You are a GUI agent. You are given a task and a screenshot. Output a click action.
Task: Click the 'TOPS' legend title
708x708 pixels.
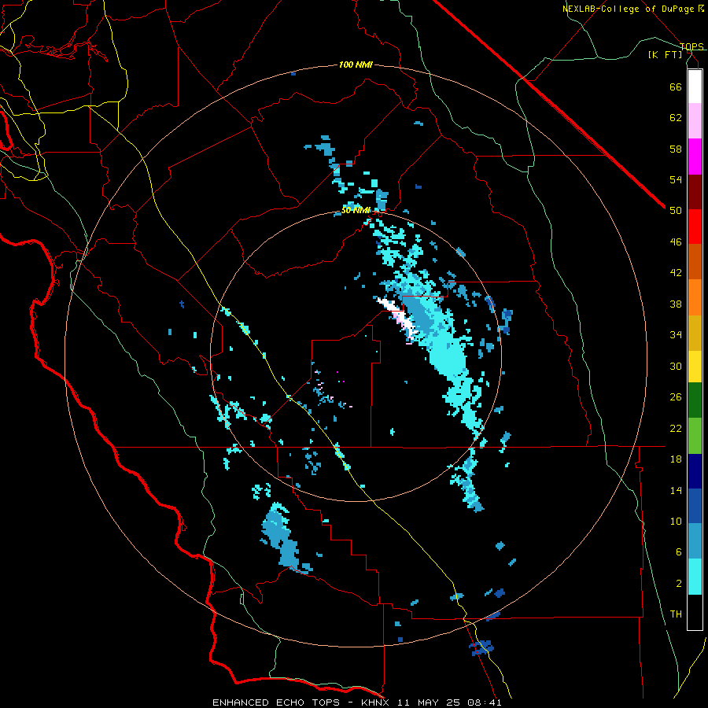pyautogui.click(x=691, y=46)
